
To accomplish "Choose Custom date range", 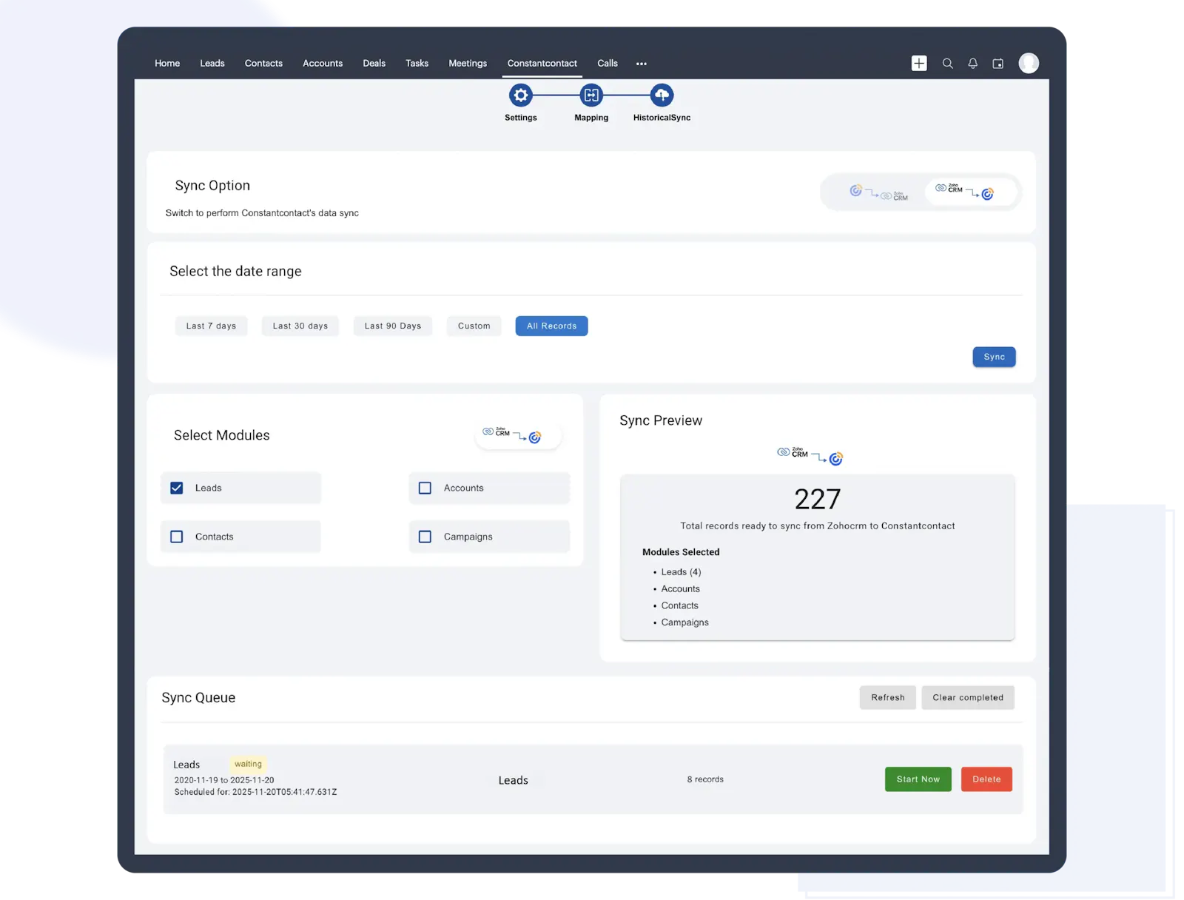I will [474, 326].
